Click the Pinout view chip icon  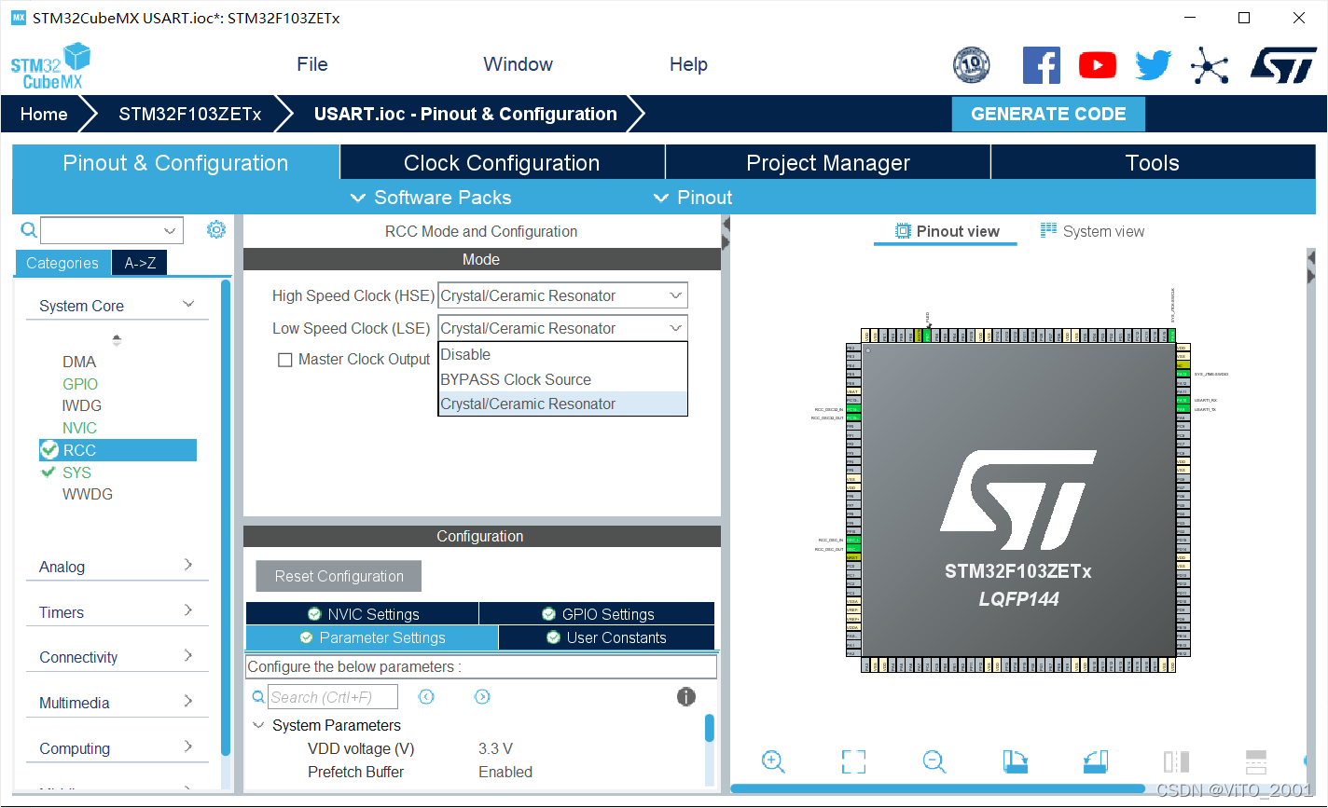[903, 231]
